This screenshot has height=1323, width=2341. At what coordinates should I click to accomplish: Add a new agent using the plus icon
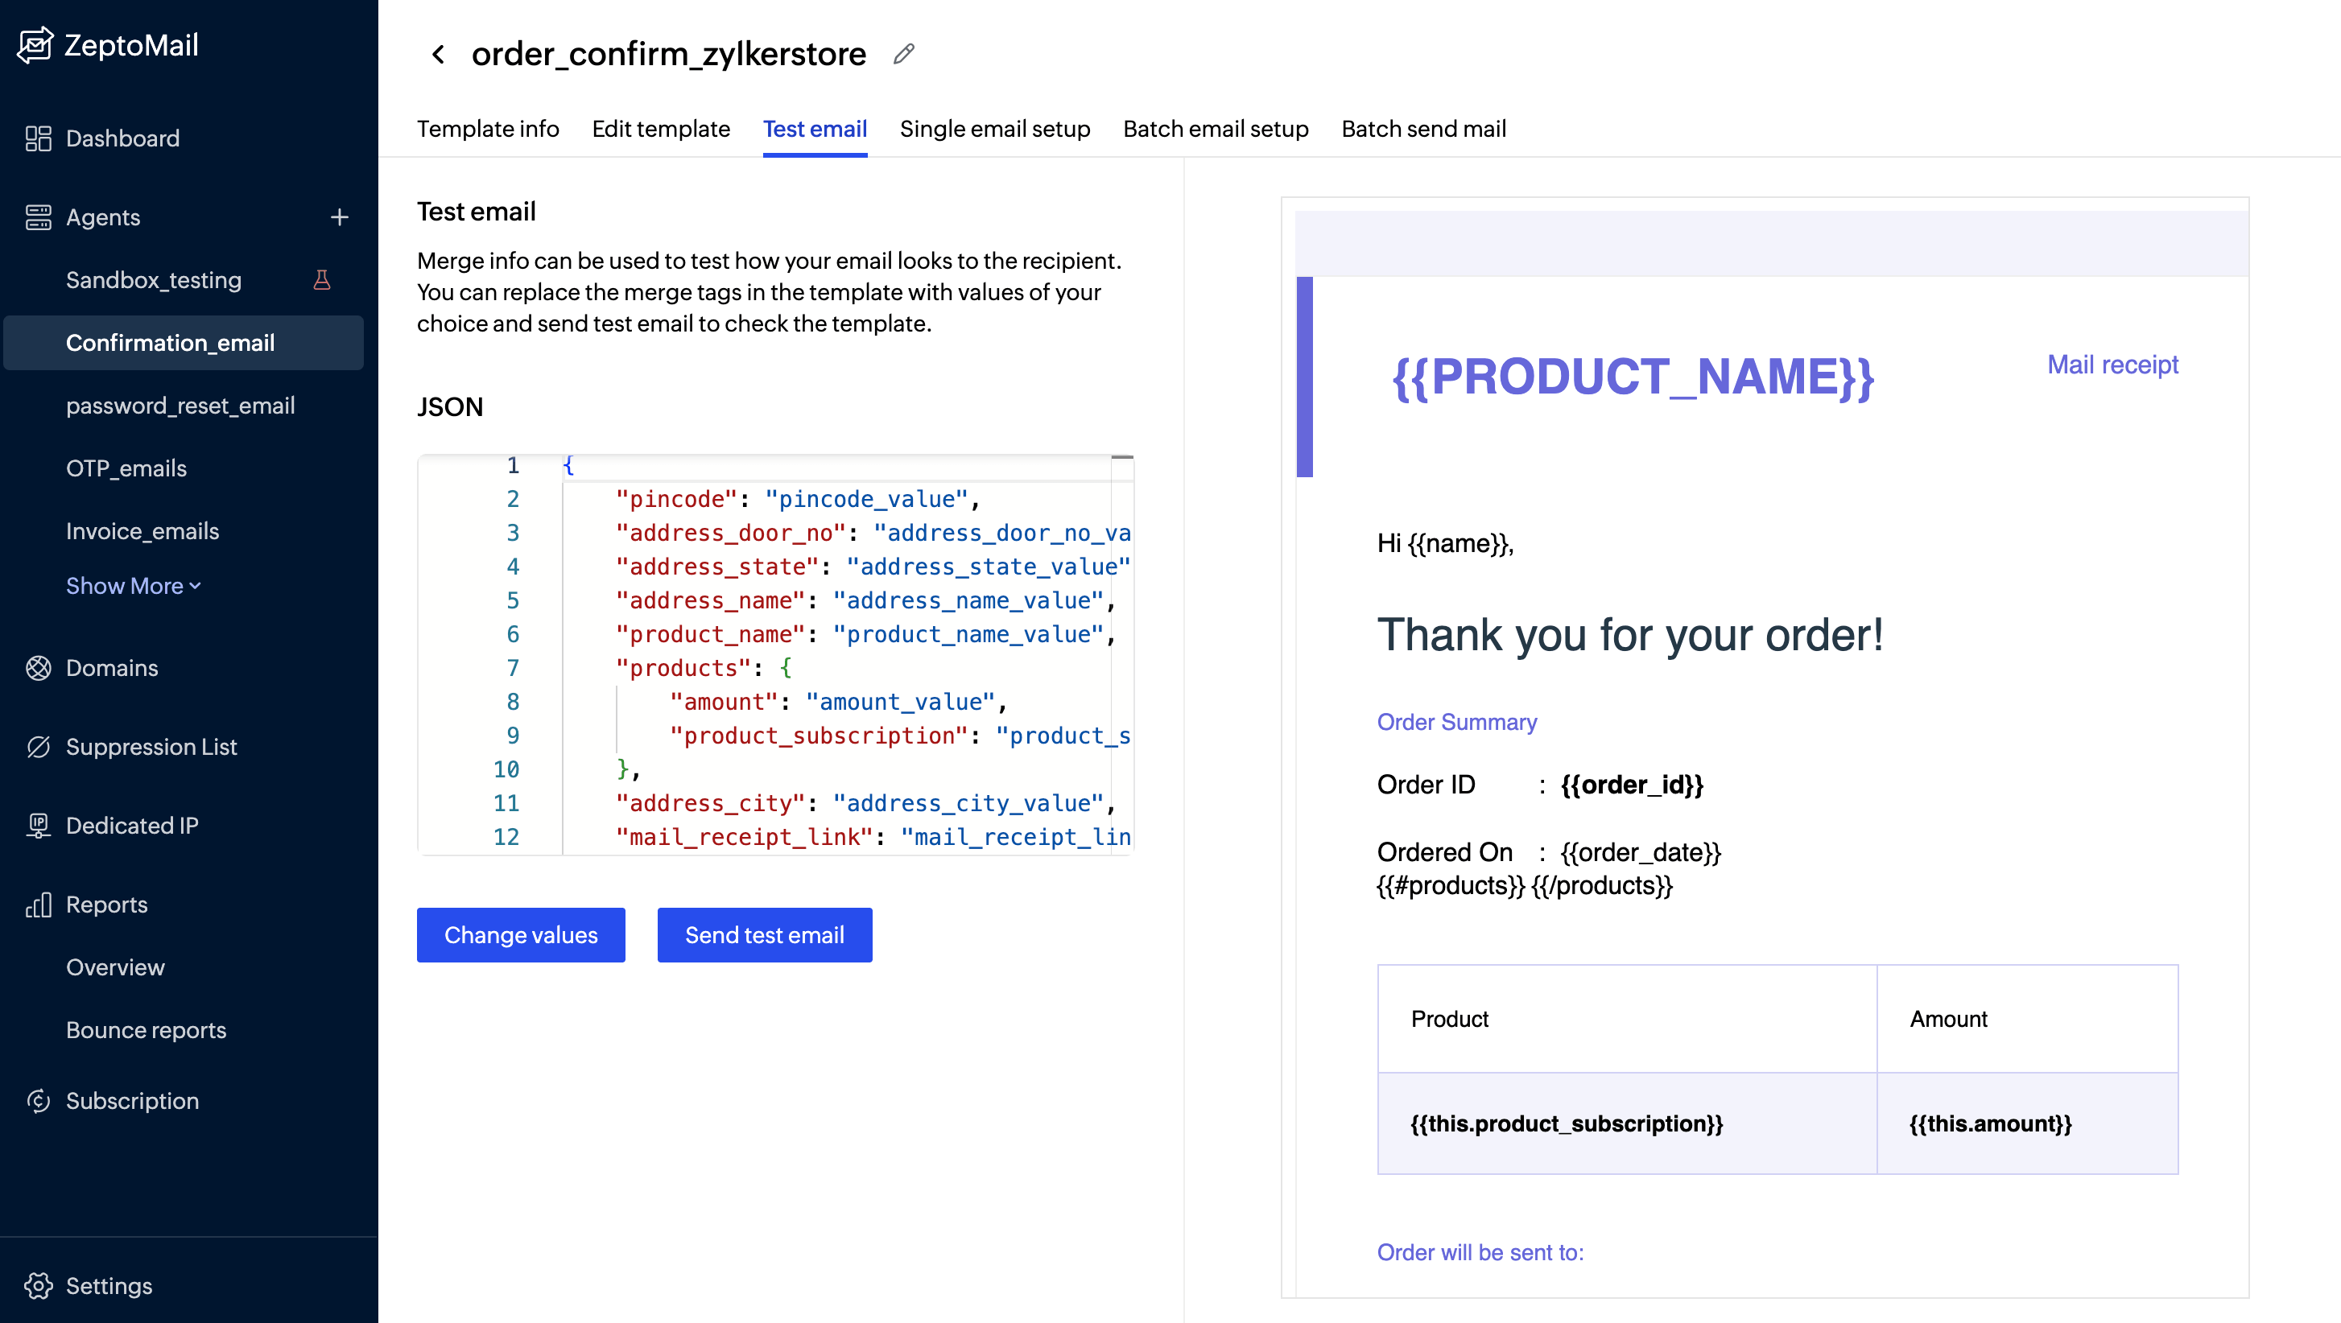click(339, 217)
